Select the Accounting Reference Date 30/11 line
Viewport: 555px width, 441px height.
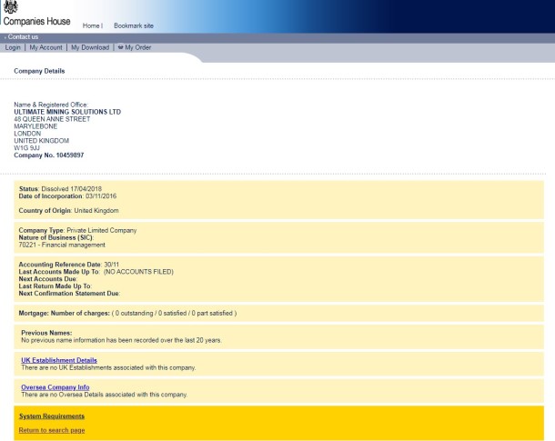click(x=69, y=265)
